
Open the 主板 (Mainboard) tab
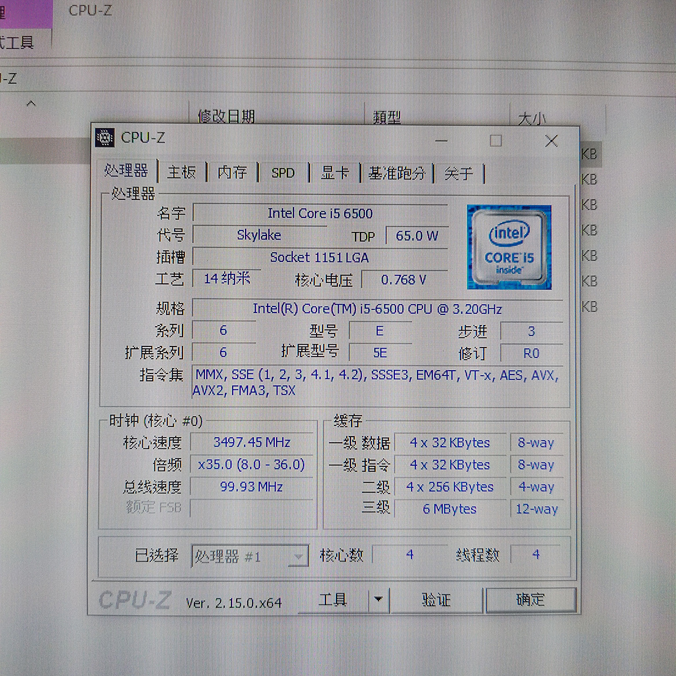point(181,172)
